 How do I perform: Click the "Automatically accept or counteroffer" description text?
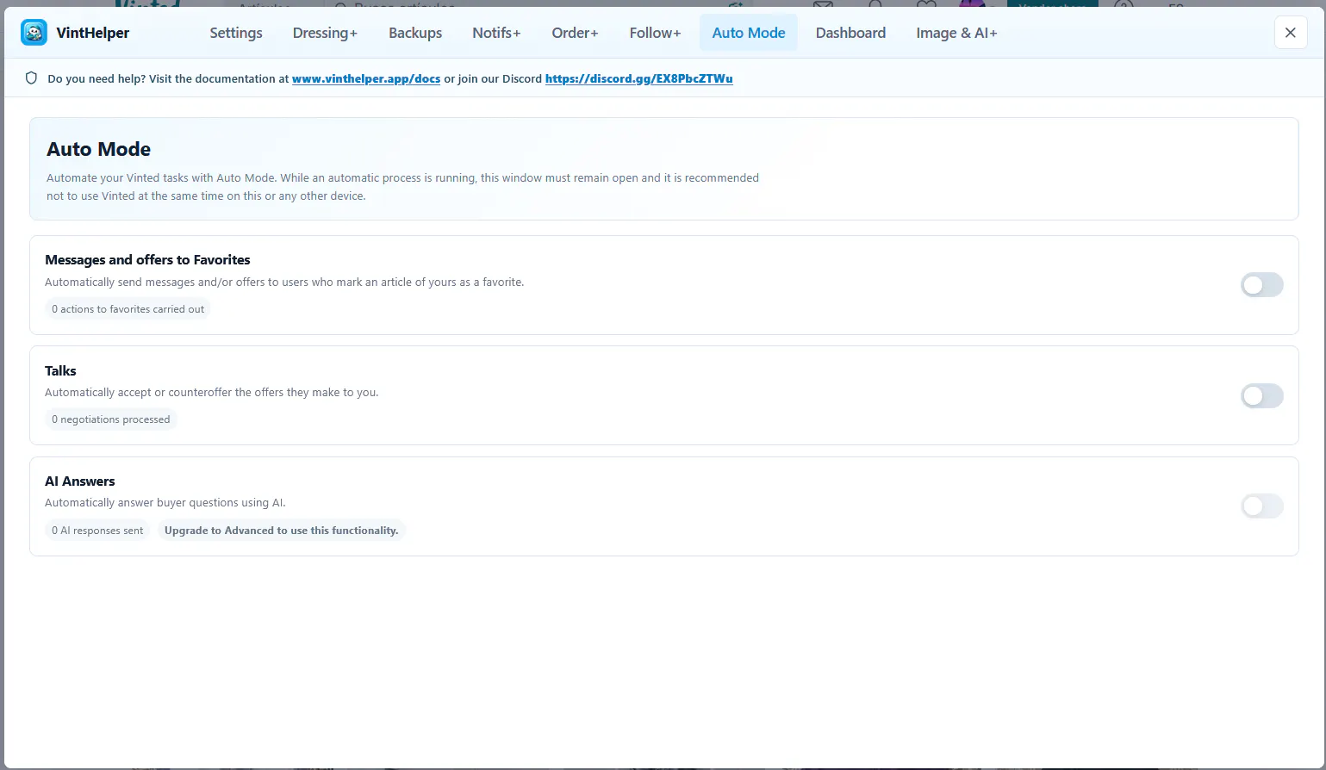212,393
